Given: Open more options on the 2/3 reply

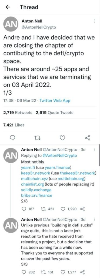Looking at the screenshot, I should pyautogui.click(x=95, y=150).
